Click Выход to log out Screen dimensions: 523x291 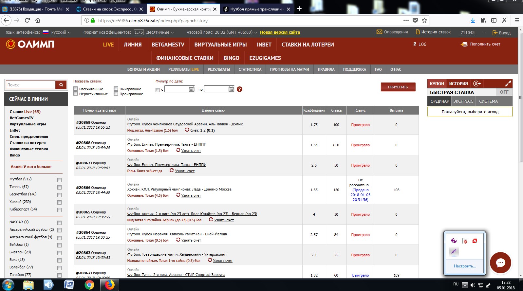[501, 33]
